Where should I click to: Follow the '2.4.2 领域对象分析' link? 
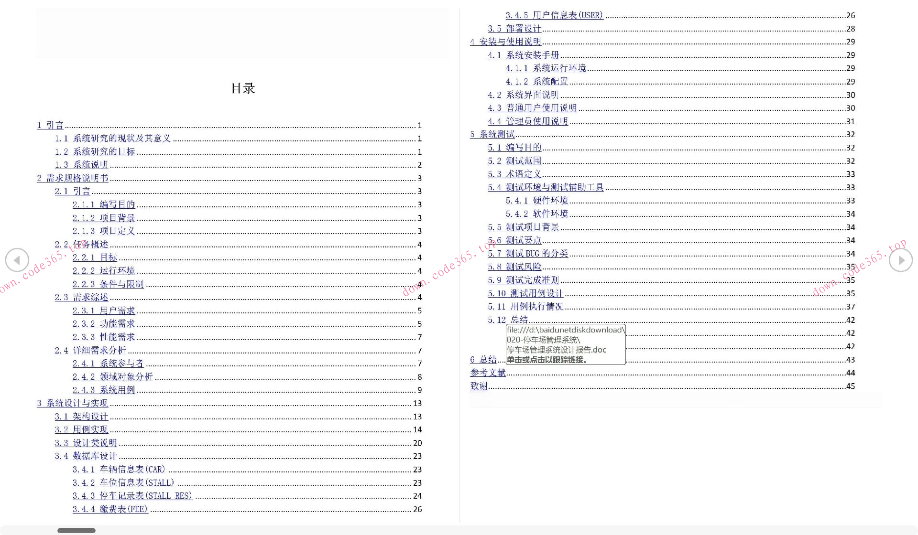pyautogui.click(x=112, y=377)
